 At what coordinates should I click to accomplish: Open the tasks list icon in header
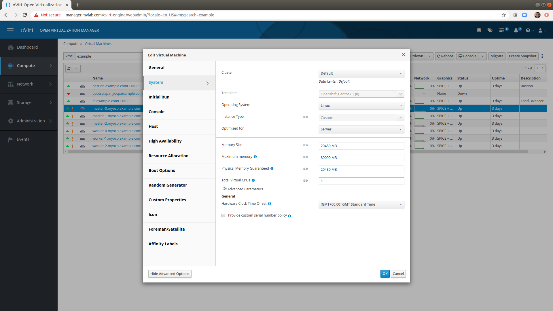502,30
